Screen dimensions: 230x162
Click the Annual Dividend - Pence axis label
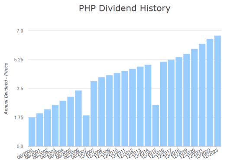pyautogui.click(x=6, y=89)
